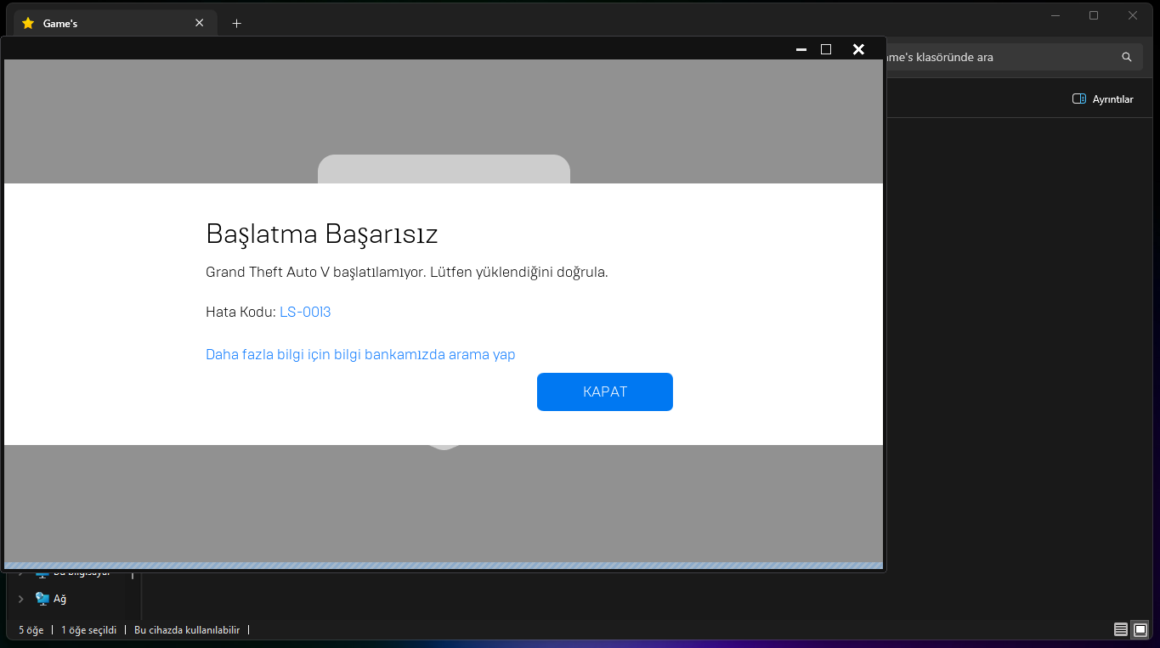
Task: Click 'Bu cihazda kullanılabilir' status text
Action: [x=187, y=630]
